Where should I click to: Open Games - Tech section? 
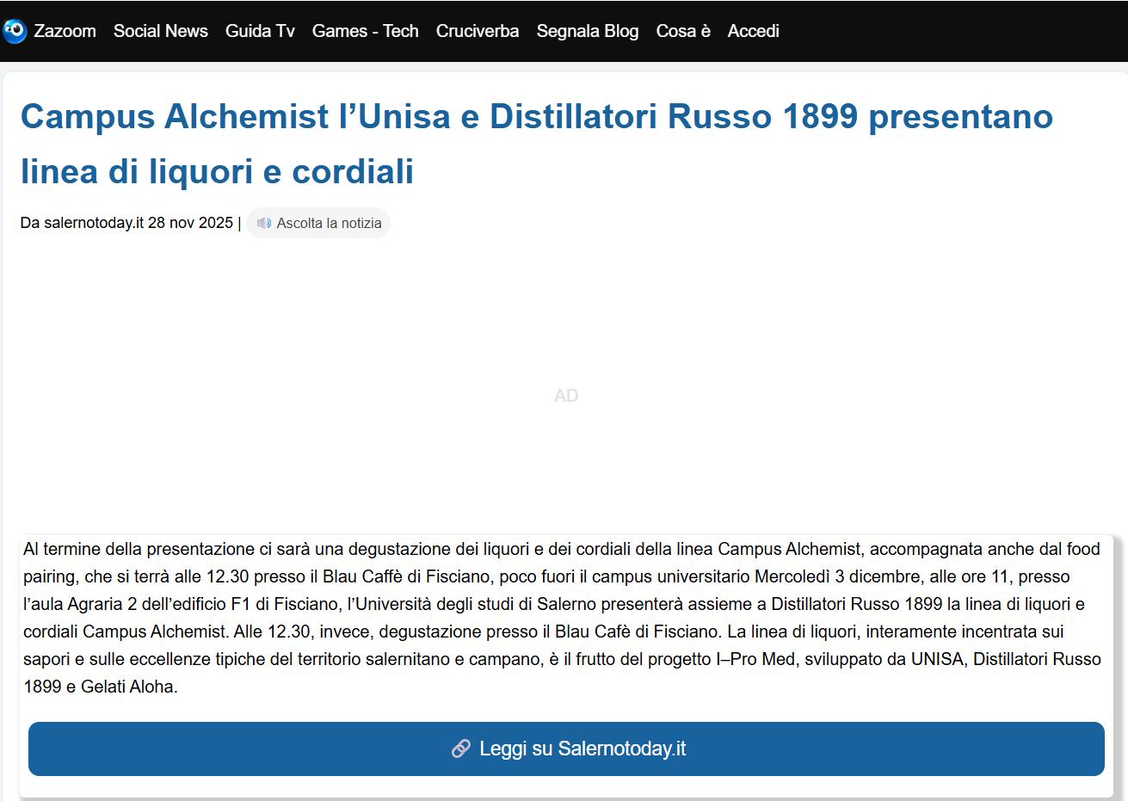pyautogui.click(x=366, y=31)
